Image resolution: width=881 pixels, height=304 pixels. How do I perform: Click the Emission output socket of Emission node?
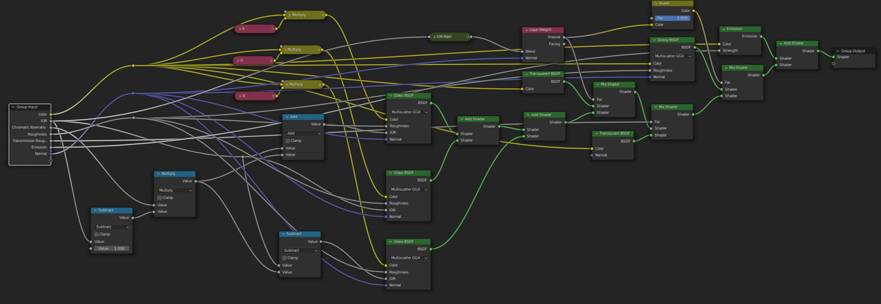[762, 36]
